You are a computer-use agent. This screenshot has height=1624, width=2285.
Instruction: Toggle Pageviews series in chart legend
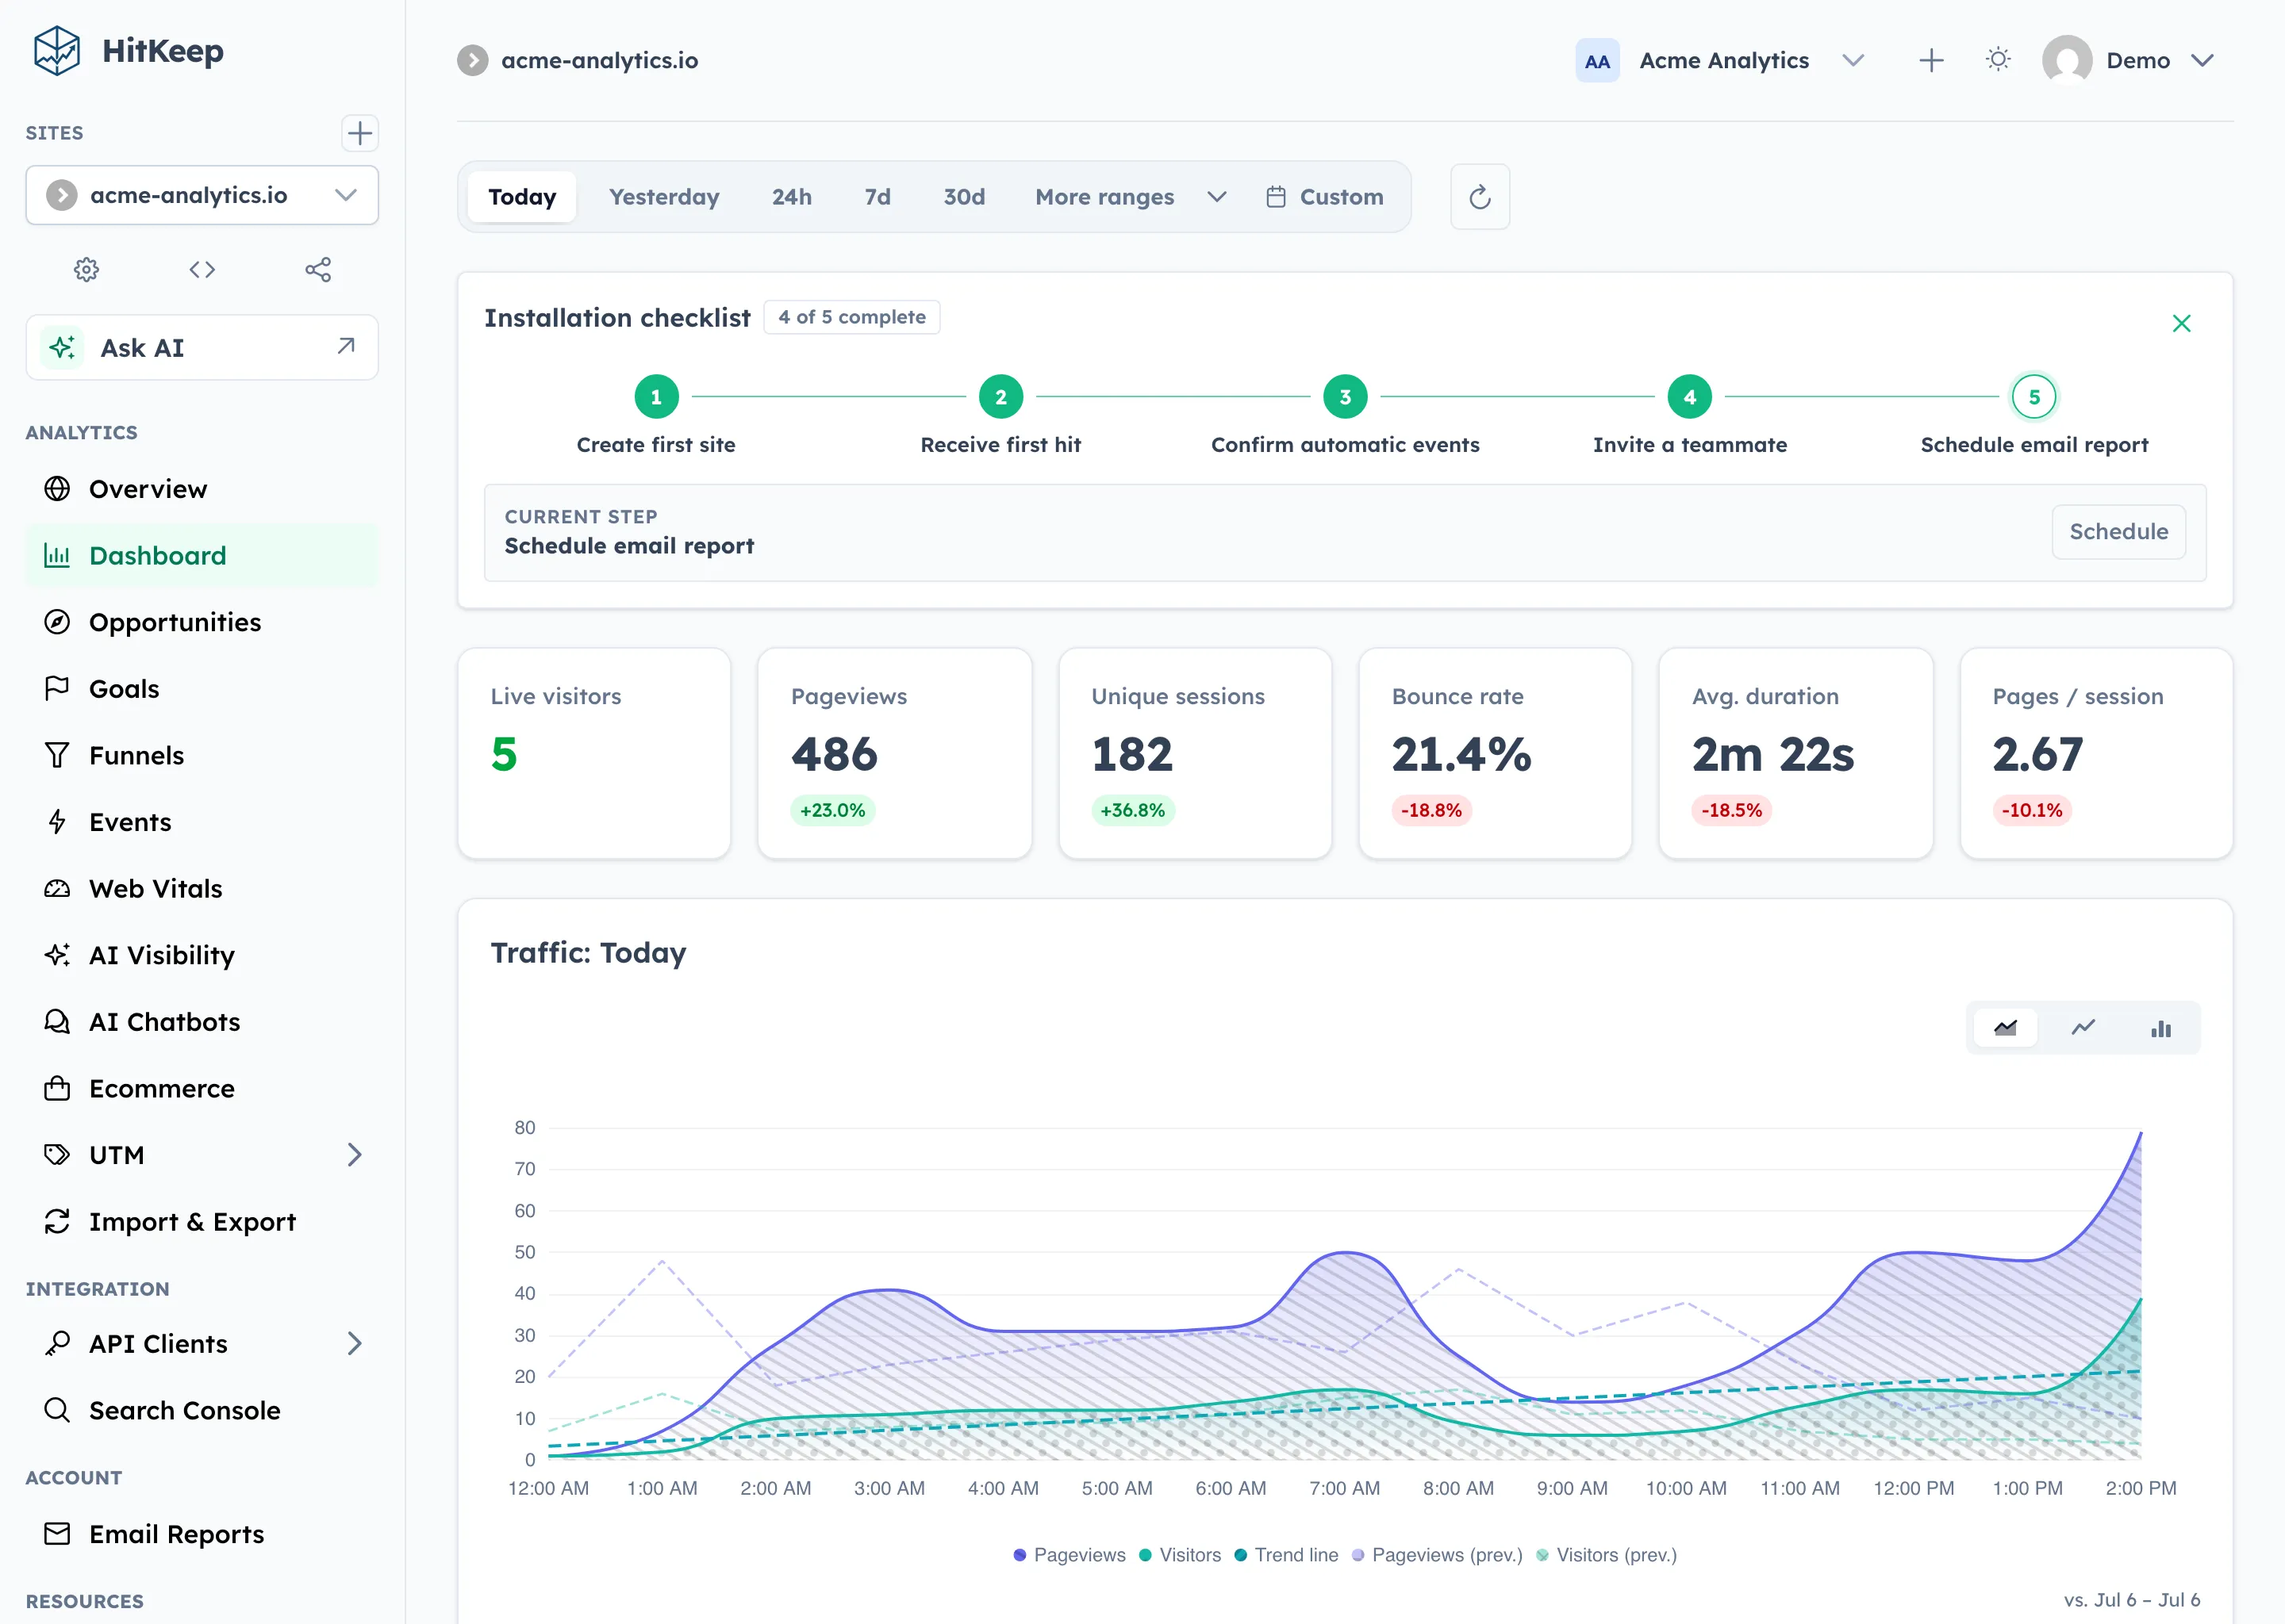coord(1069,1555)
